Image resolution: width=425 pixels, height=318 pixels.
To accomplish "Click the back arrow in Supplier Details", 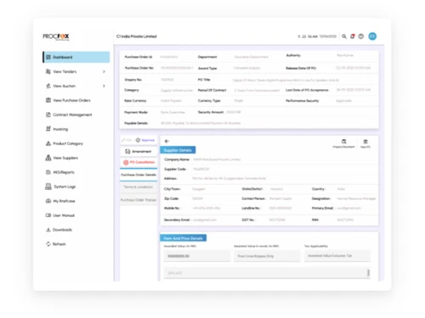I will point(167,141).
